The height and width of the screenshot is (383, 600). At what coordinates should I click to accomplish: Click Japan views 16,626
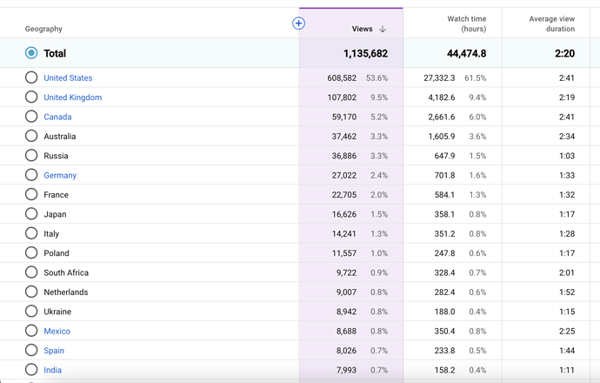[x=344, y=214]
